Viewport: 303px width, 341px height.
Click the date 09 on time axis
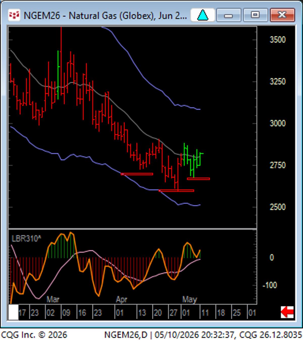66,313
